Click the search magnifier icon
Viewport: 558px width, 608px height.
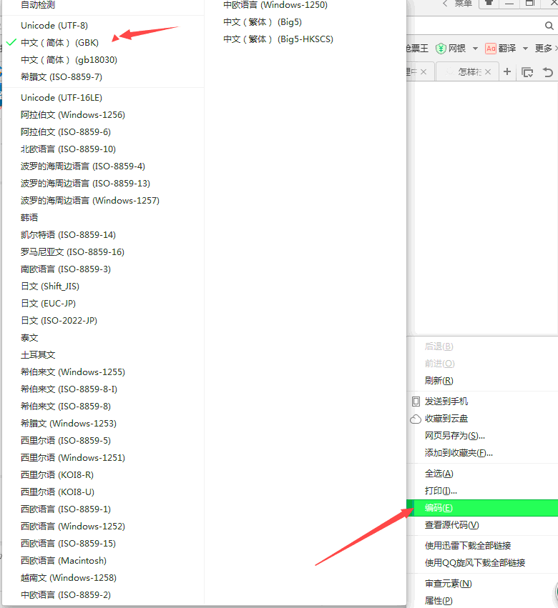coord(549,26)
